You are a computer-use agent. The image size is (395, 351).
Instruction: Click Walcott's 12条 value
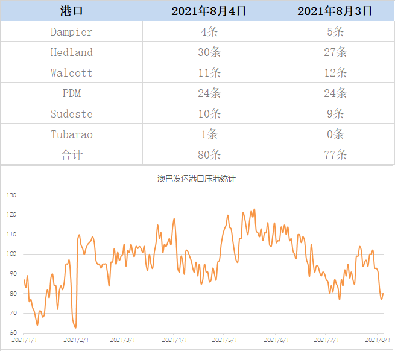335,72
